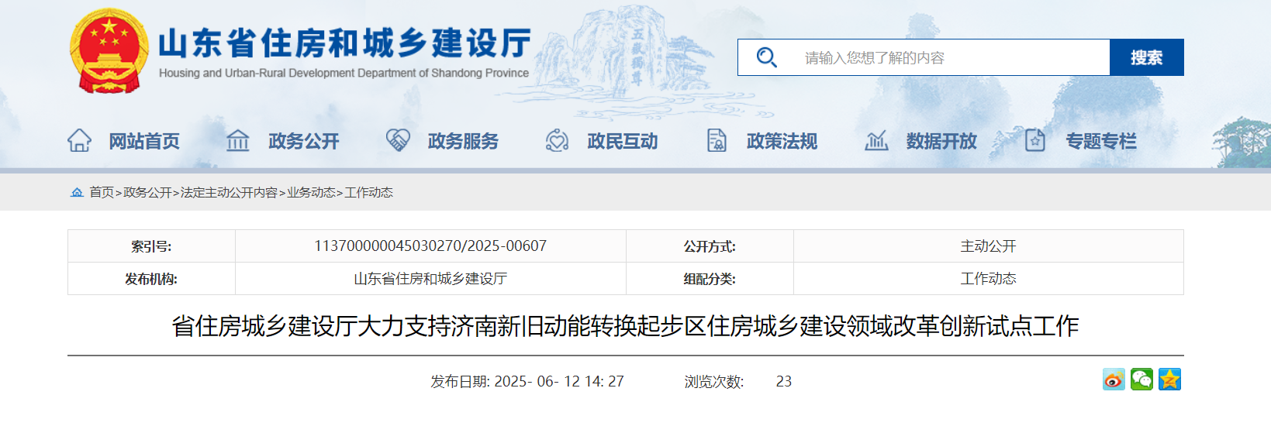This screenshot has height=426, width=1271.
Task: Go to 法定主动公开内容 breadcrumb link
Action: click(x=229, y=192)
